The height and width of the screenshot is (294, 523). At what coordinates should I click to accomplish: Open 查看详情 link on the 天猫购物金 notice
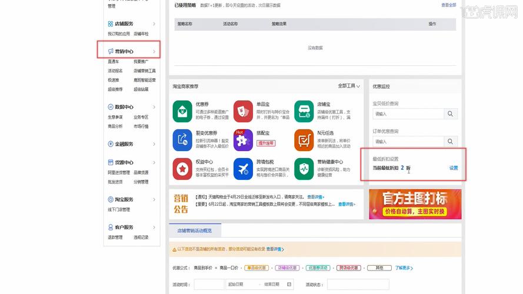315,197
